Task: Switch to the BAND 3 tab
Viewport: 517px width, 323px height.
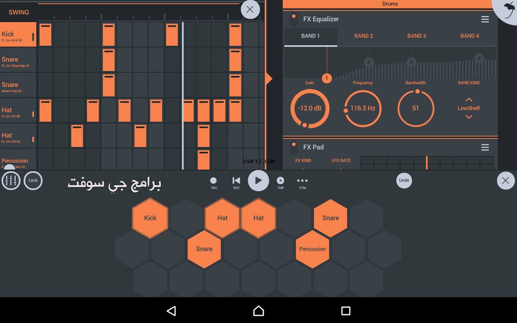Action: [x=417, y=36]
